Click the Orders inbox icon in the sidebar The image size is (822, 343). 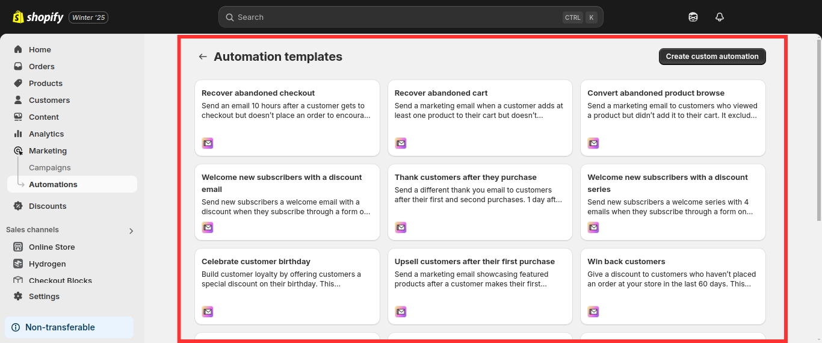[x=18, y=66]
